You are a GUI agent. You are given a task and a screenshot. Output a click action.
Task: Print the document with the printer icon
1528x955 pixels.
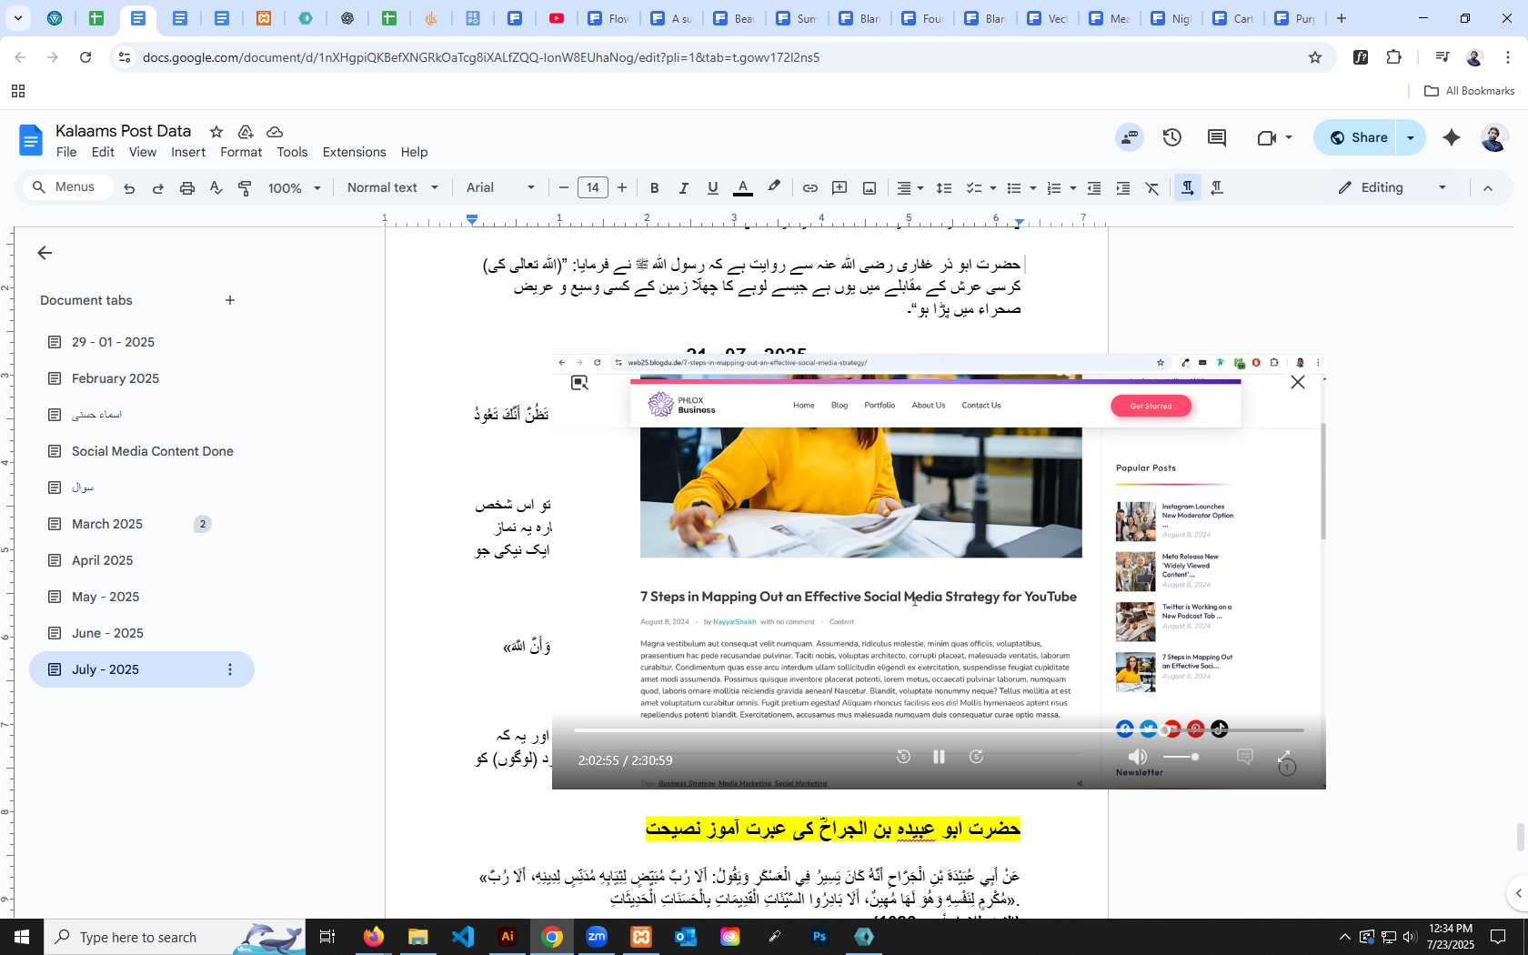pyautogui.click(x=187, y=188)
